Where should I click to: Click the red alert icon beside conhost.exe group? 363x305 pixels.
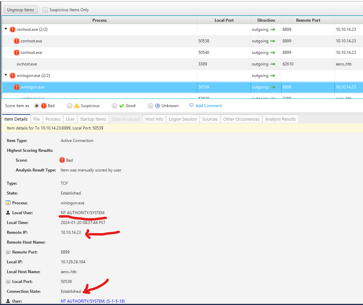(13, 29)
